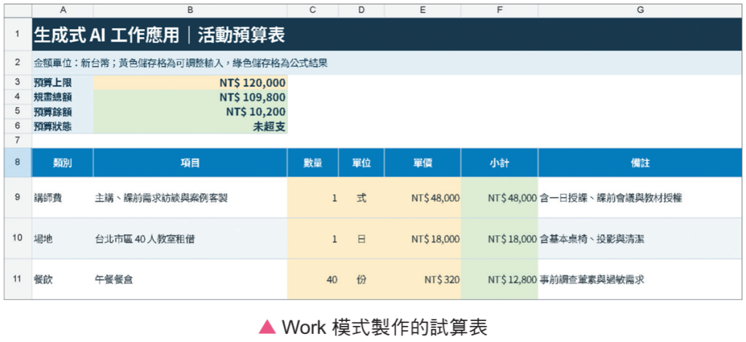Select the 午餐餐盒 item cell
746x342 pixels.
[190, 279]
